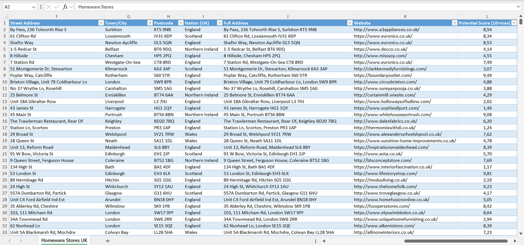The image size is (524, 245).
Task: Click the vertical ellipsis beside the Name Box
Action: point(40,7)
